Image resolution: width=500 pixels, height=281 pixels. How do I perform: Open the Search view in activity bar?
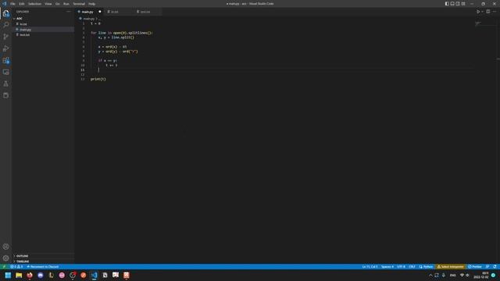click(x=5, y=25)
